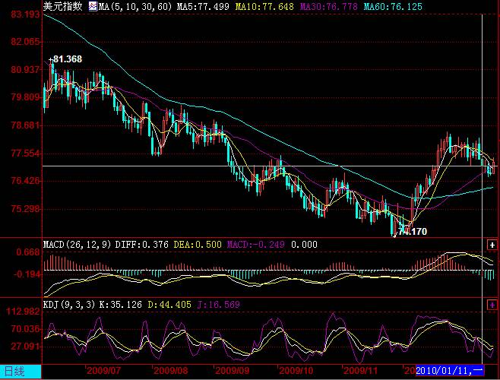Click the 80.937 price axis label
Screen dimensions: 500x380
(x=26, y=69)
